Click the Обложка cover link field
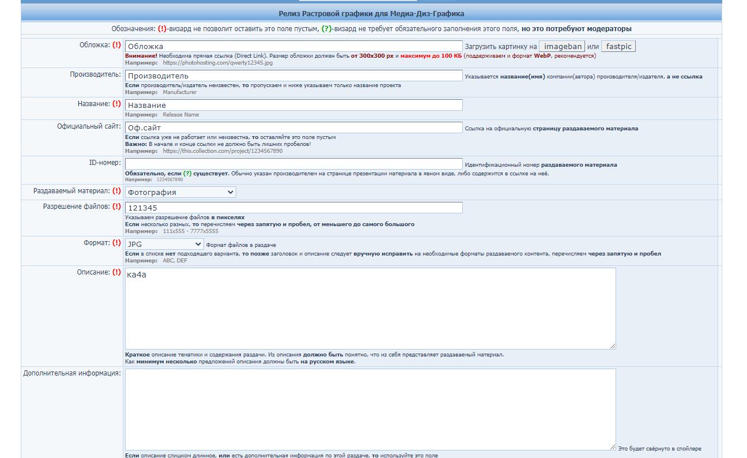The width and height of the screenshot is (747, 458). click(293, 46)
